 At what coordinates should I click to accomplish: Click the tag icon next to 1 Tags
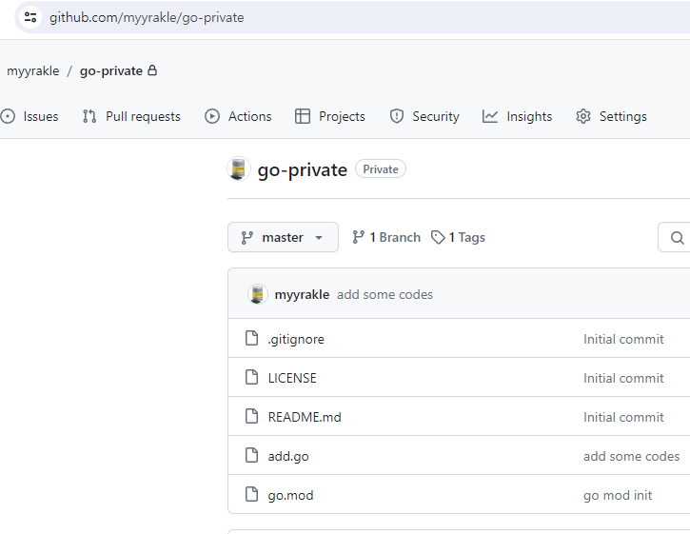pyautogui.click(x=438, y=238)
